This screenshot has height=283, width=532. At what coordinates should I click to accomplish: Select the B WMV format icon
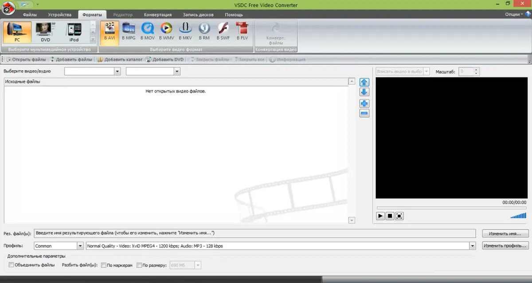[166, 31]
